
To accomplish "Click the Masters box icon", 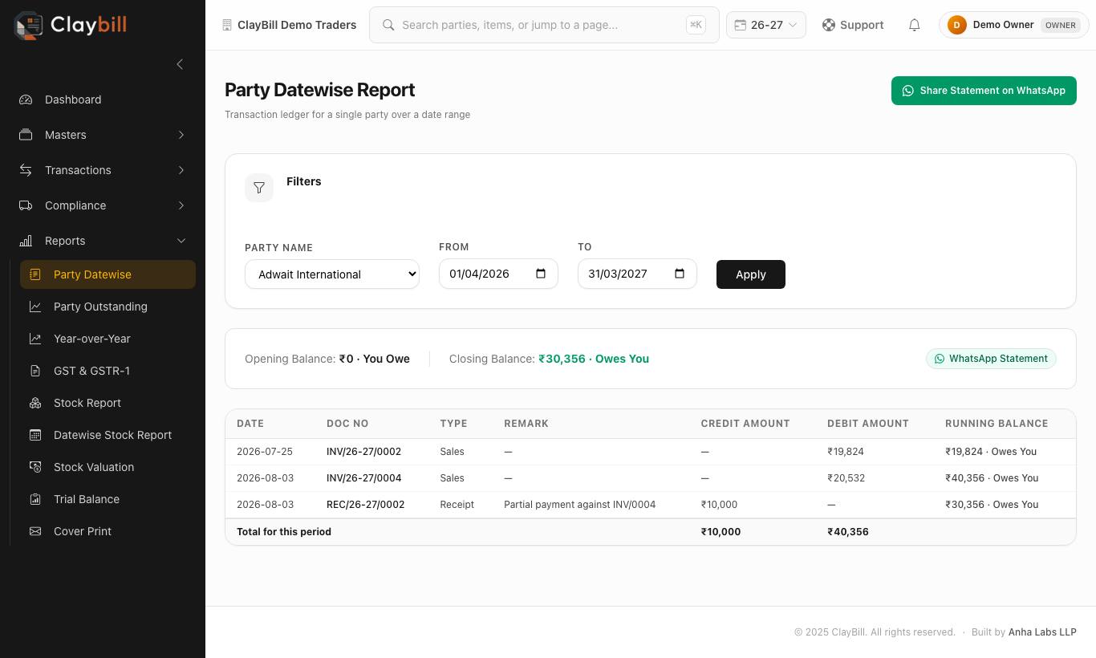I will [x=26, y=135].
